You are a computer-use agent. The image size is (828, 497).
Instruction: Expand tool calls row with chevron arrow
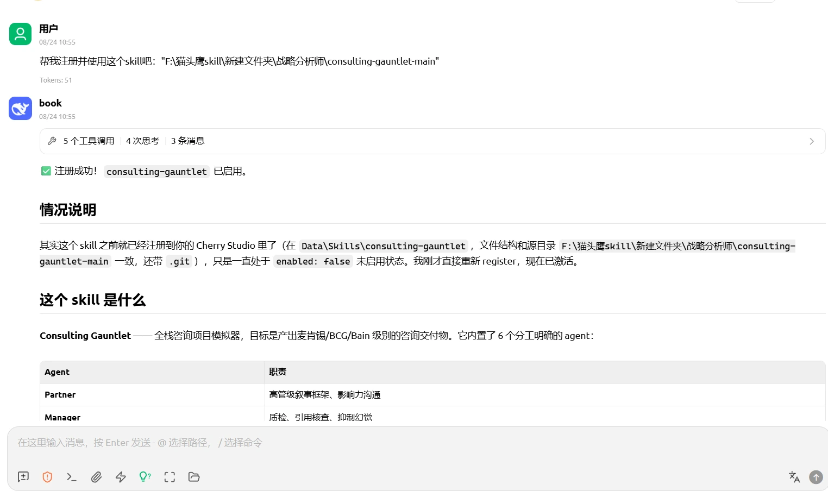812,141
